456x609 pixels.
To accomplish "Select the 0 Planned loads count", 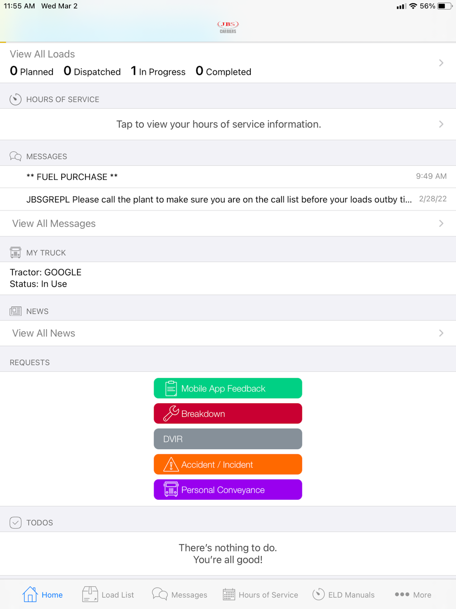I will [x=31, y=71].
